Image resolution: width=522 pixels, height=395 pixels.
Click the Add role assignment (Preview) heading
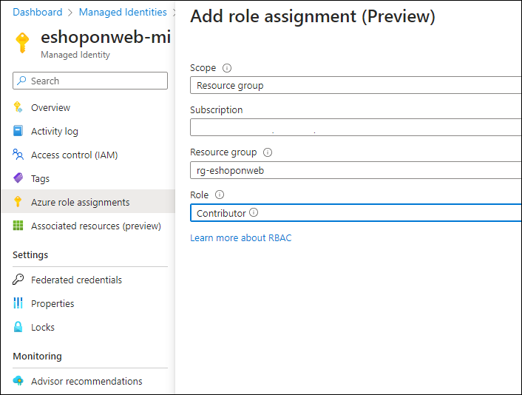point(313,16)
